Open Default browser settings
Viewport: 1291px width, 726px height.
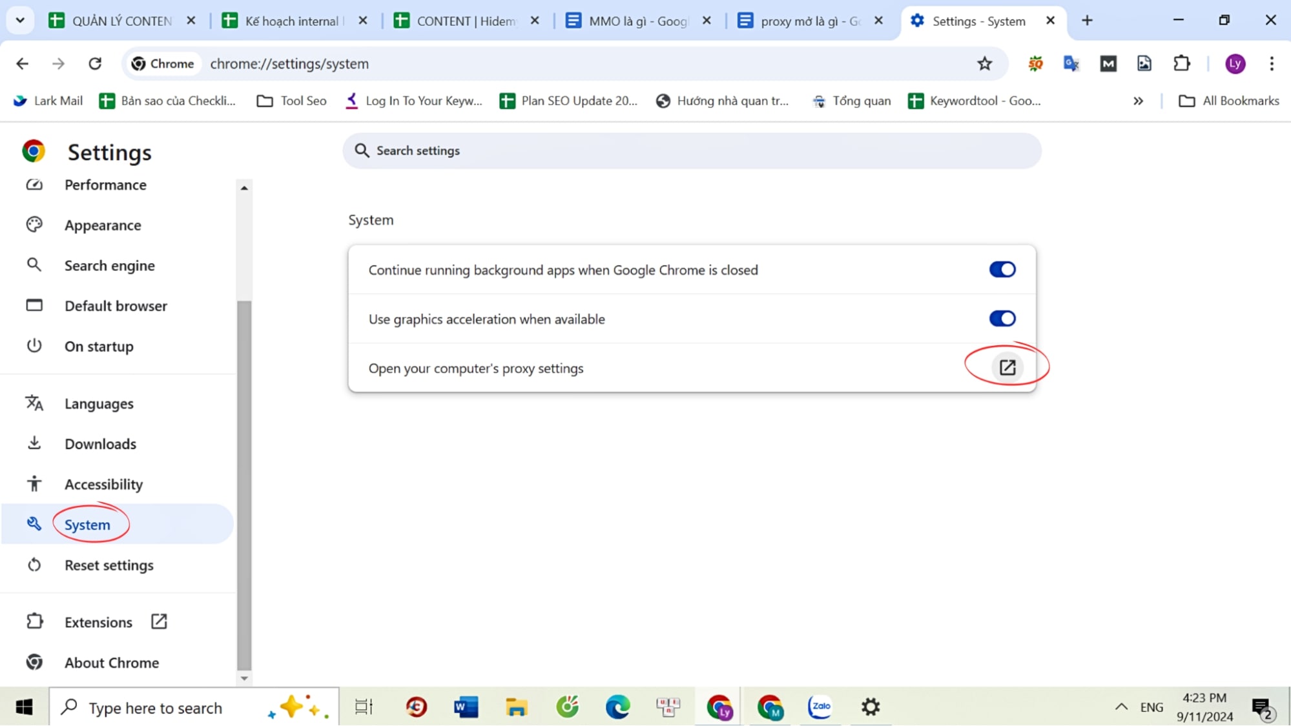(x=115, y=305)
